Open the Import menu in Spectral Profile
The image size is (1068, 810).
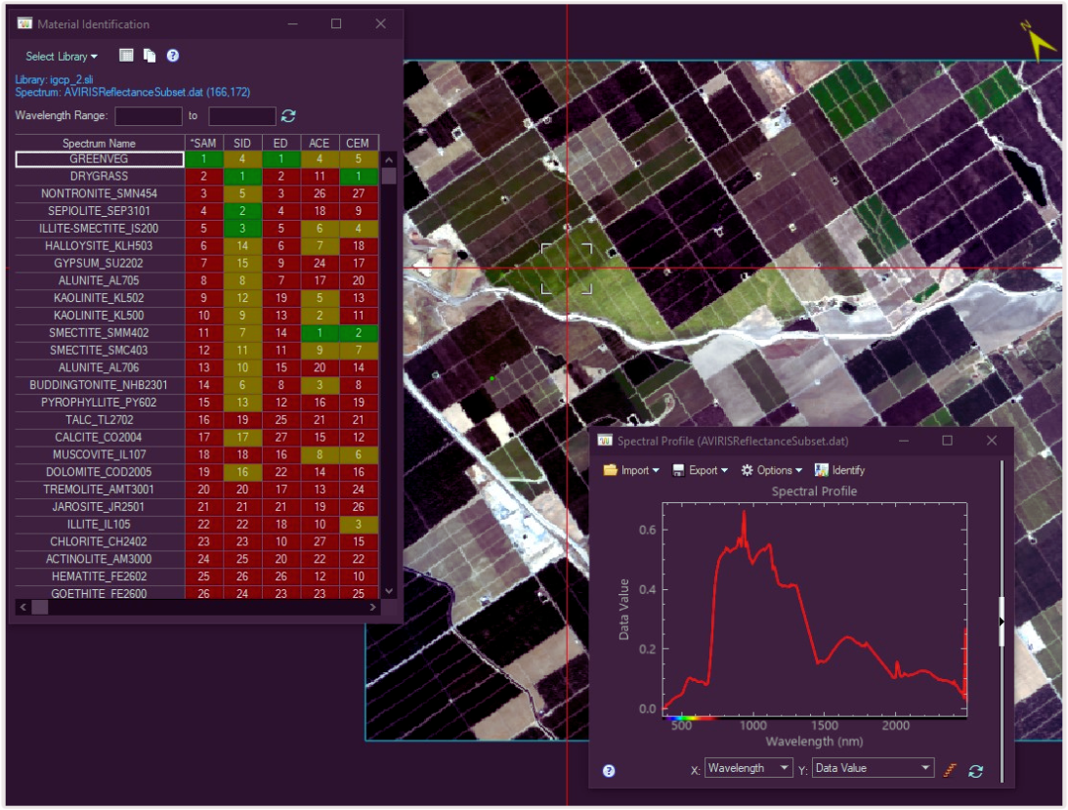pos(631,470)
